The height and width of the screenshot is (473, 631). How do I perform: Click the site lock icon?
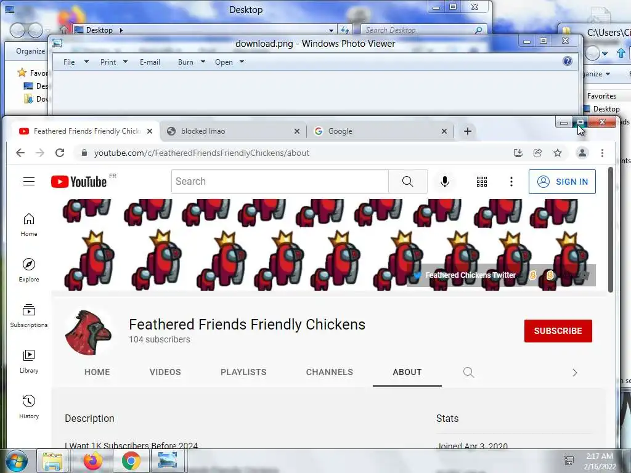click(84, 153)
